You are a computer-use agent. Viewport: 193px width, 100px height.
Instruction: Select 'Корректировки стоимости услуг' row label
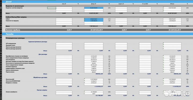coord(15,68)
